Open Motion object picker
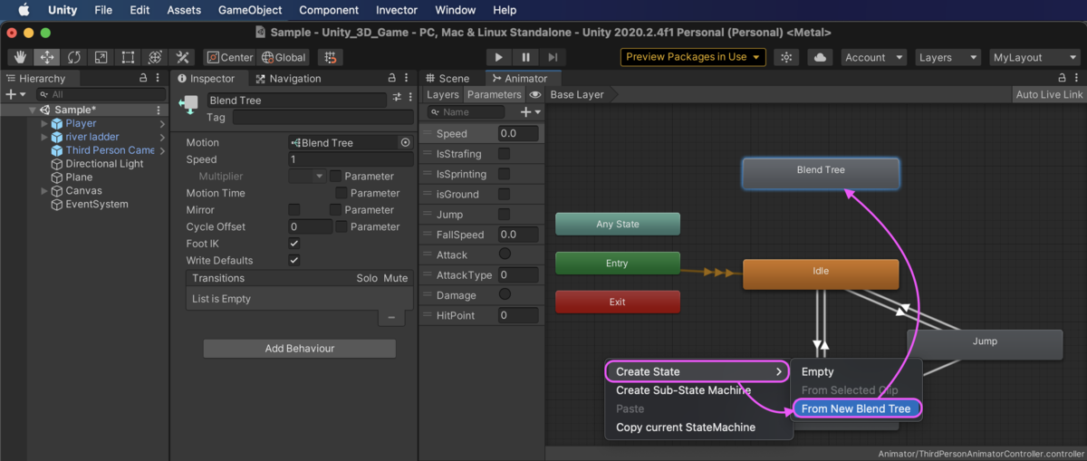The width and height of the screenshot is (1087, 461). click(x=405, y=143)
